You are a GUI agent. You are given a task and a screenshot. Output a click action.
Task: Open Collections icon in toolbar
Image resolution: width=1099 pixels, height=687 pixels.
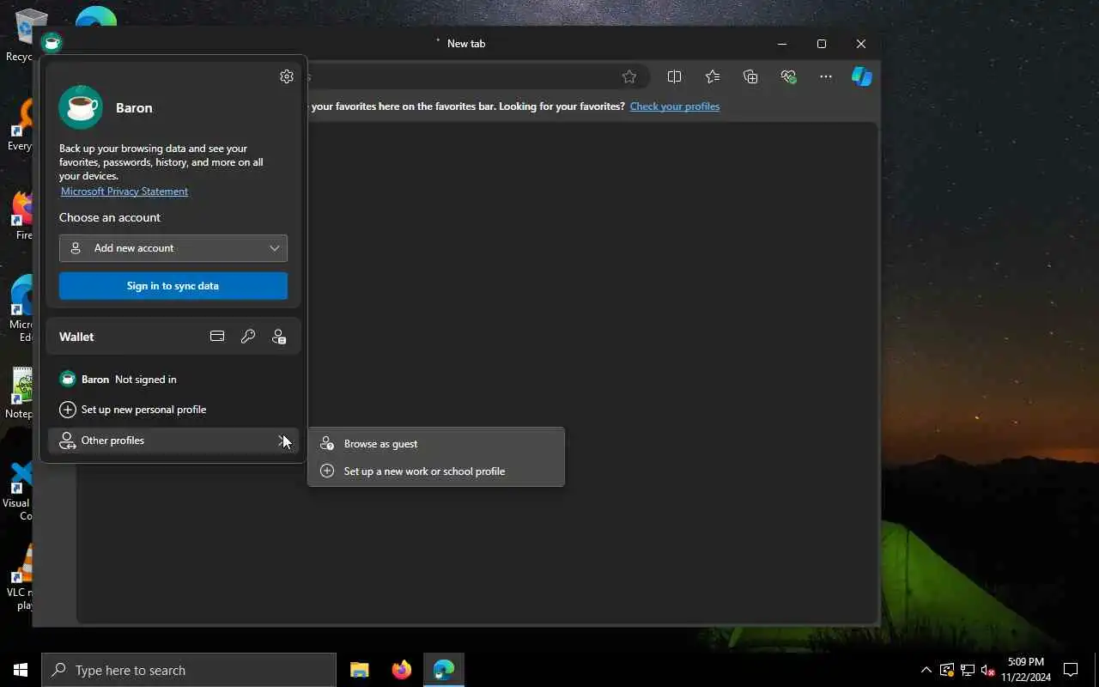[750, 76]
